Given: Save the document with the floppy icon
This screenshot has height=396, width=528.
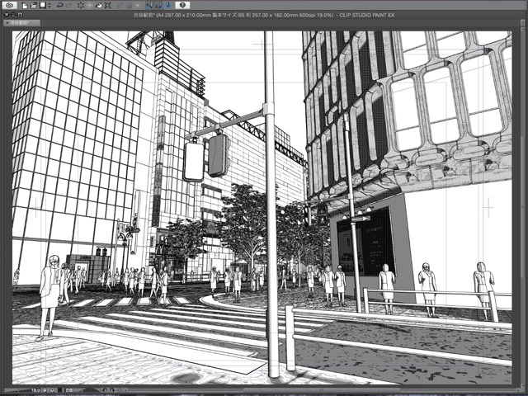Looking at the screenshot, I should (x=43, y=5).
